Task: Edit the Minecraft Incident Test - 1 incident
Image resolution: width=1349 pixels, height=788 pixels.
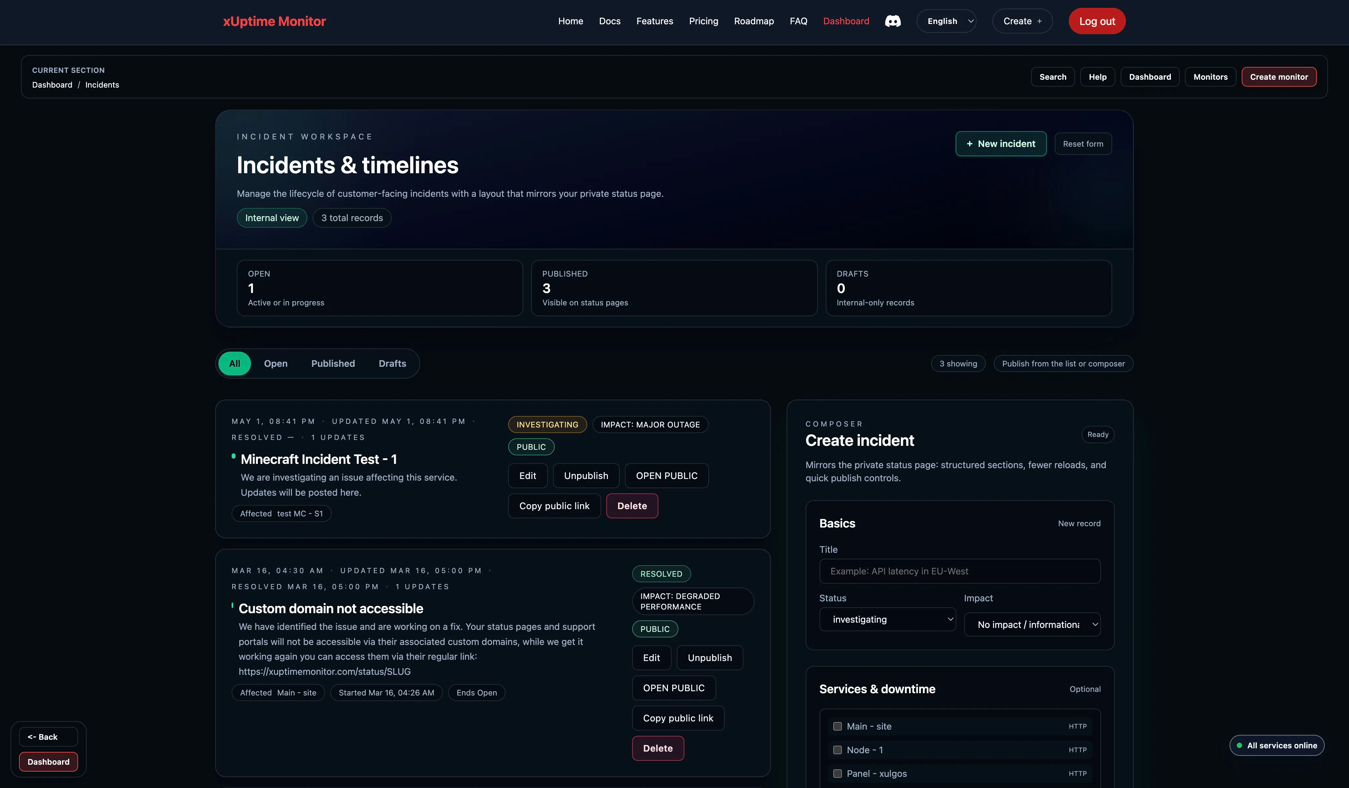Action: pyautogui.click(x=528, y=475)
